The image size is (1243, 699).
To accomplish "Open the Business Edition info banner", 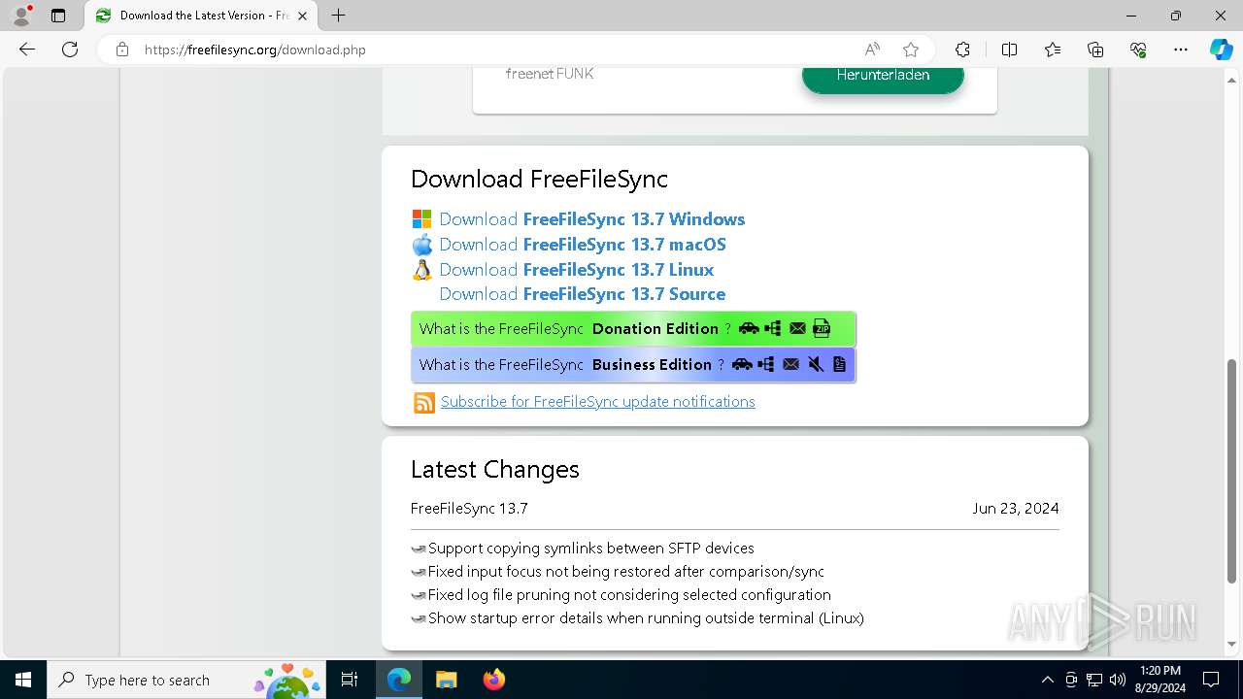I will coord(633,364).
